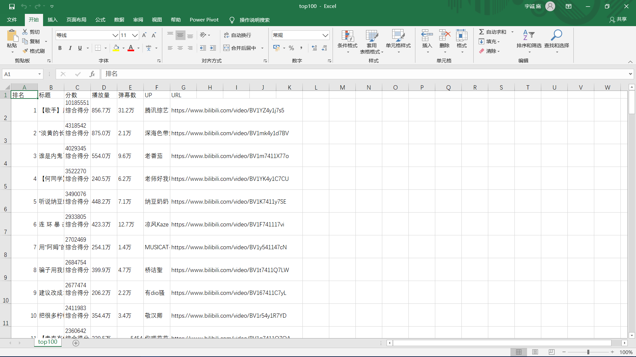Open the font name dropdown

coord(115,35)
